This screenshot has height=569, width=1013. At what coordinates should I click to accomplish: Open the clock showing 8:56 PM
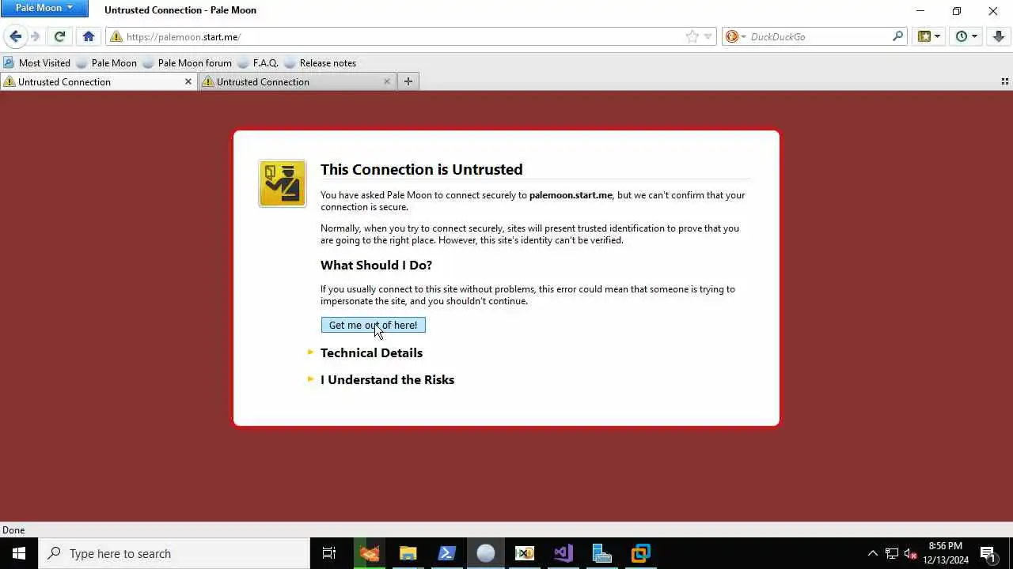946,553
